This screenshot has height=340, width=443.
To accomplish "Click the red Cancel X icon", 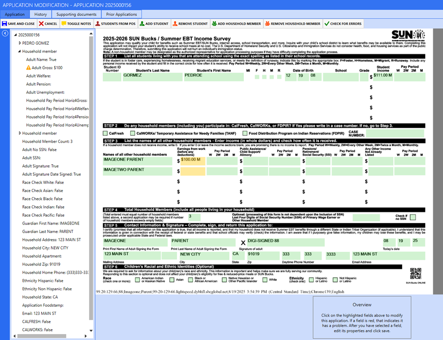I will coord(41,24).
